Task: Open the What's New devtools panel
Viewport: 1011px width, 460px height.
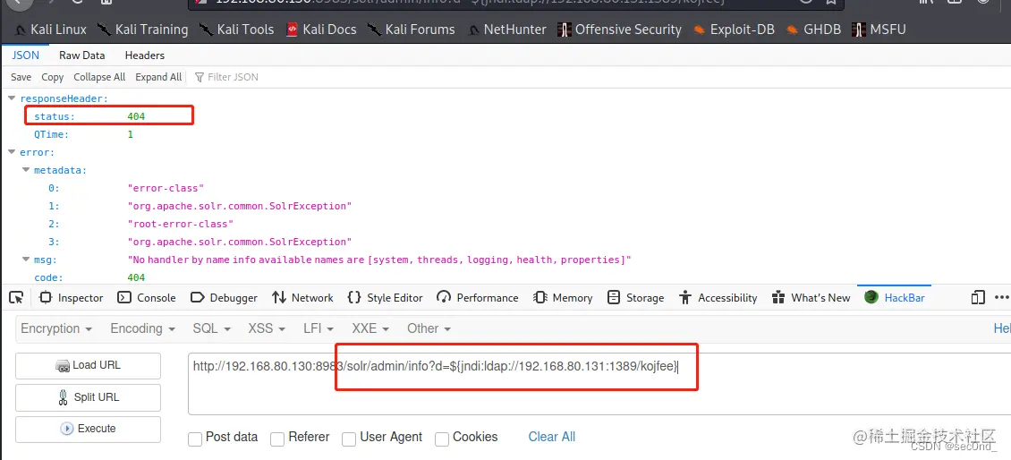Action: [x=811, y=297]
